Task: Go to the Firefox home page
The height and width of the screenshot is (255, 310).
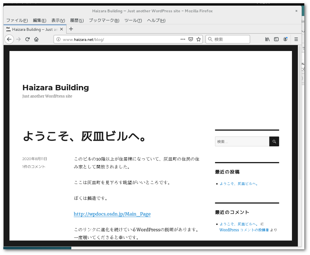Action: (x=36, y=39)
